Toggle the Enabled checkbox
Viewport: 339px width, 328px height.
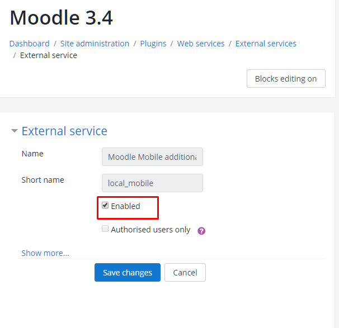[105, 206]
